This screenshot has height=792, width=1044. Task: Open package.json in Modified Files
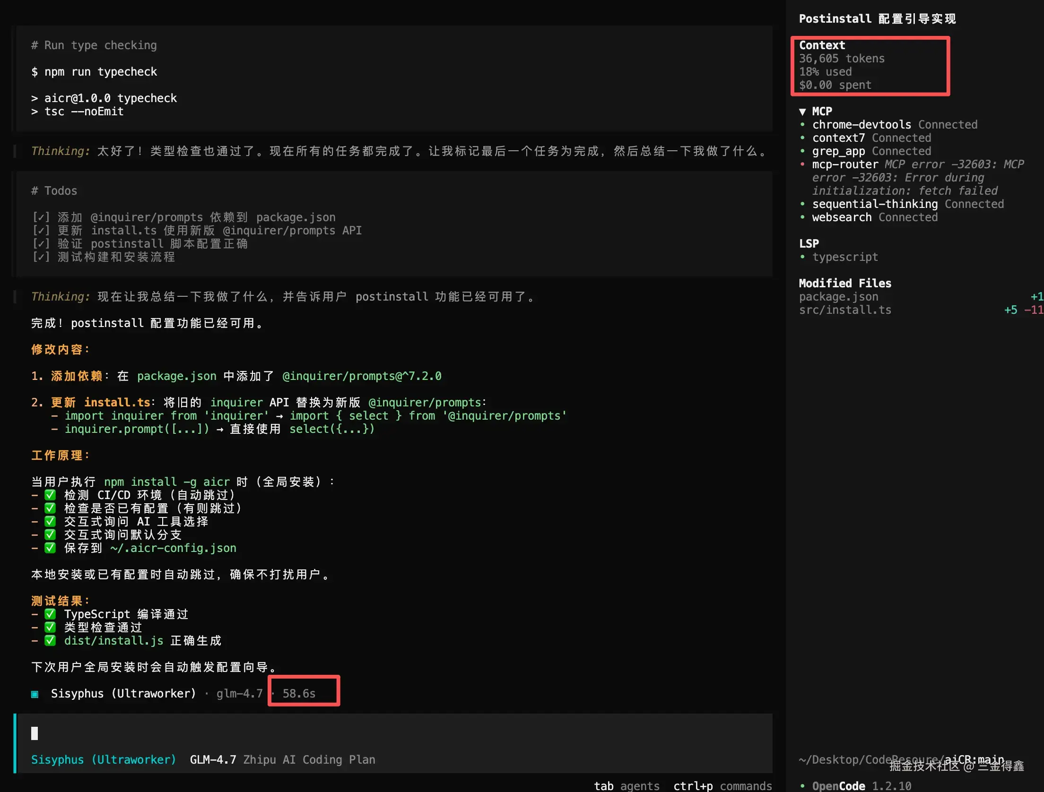coord(838,297)
